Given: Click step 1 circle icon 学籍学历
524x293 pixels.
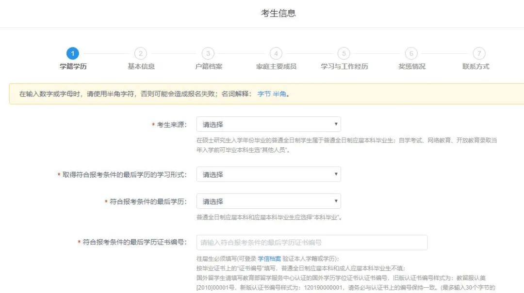Looking at the screenshot, I should 73,53.
